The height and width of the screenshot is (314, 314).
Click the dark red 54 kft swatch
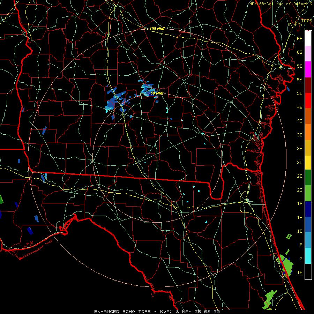[308, 85]
